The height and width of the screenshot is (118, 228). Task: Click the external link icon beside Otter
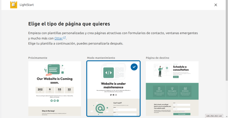click(64, 38)
